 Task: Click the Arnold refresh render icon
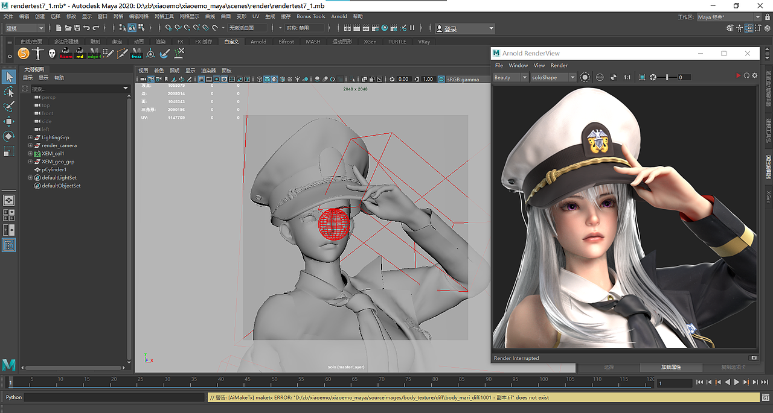click(x=746, y=75)
